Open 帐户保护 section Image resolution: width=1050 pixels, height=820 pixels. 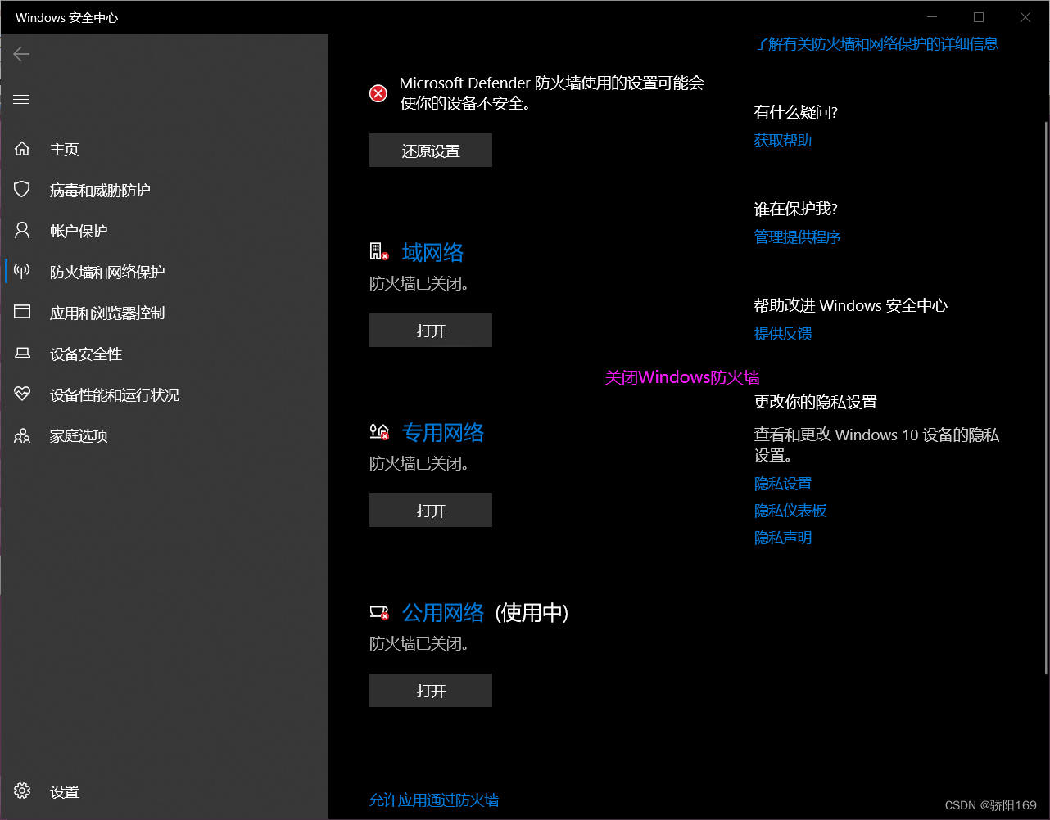point(79,231)
